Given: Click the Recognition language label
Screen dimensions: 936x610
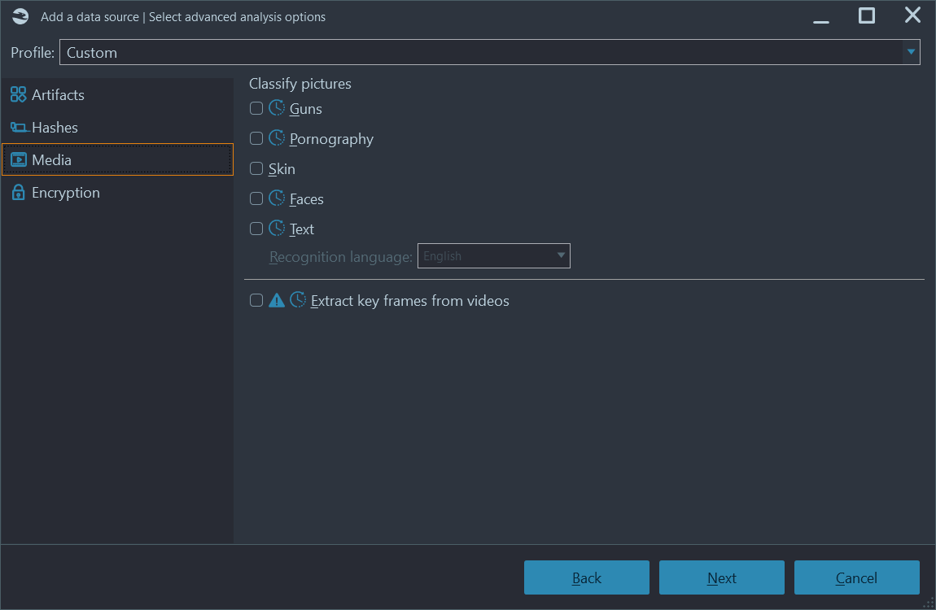Looking at the screenshot, I should tap(341, 257).
